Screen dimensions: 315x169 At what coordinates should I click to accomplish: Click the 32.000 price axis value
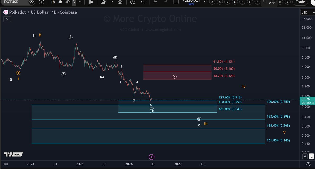(306, 19)
